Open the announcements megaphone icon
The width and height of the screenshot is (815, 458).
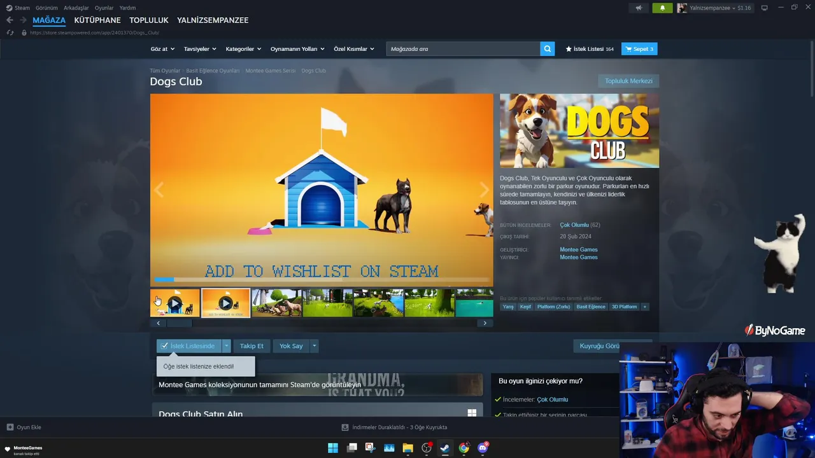[x=639, y=8]
